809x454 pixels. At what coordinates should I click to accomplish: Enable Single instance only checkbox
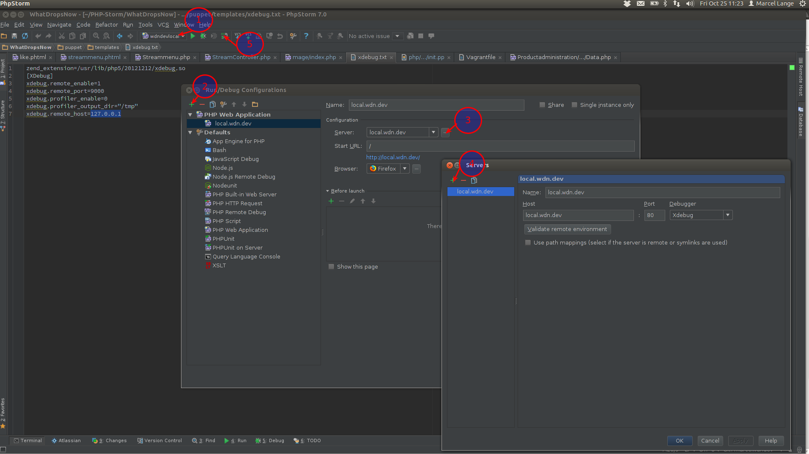click(x=574, y=105)
